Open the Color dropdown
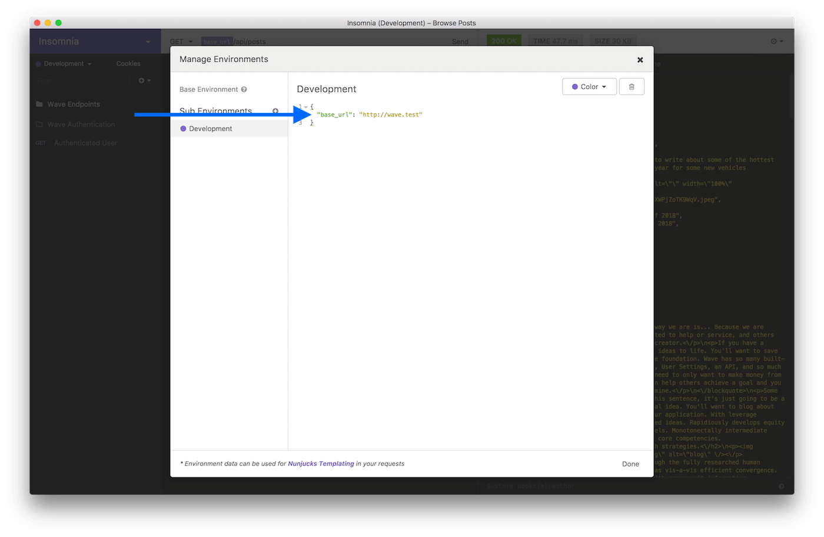Image resolution: width=824 pixels, height=537 pixels. (589, 86)
